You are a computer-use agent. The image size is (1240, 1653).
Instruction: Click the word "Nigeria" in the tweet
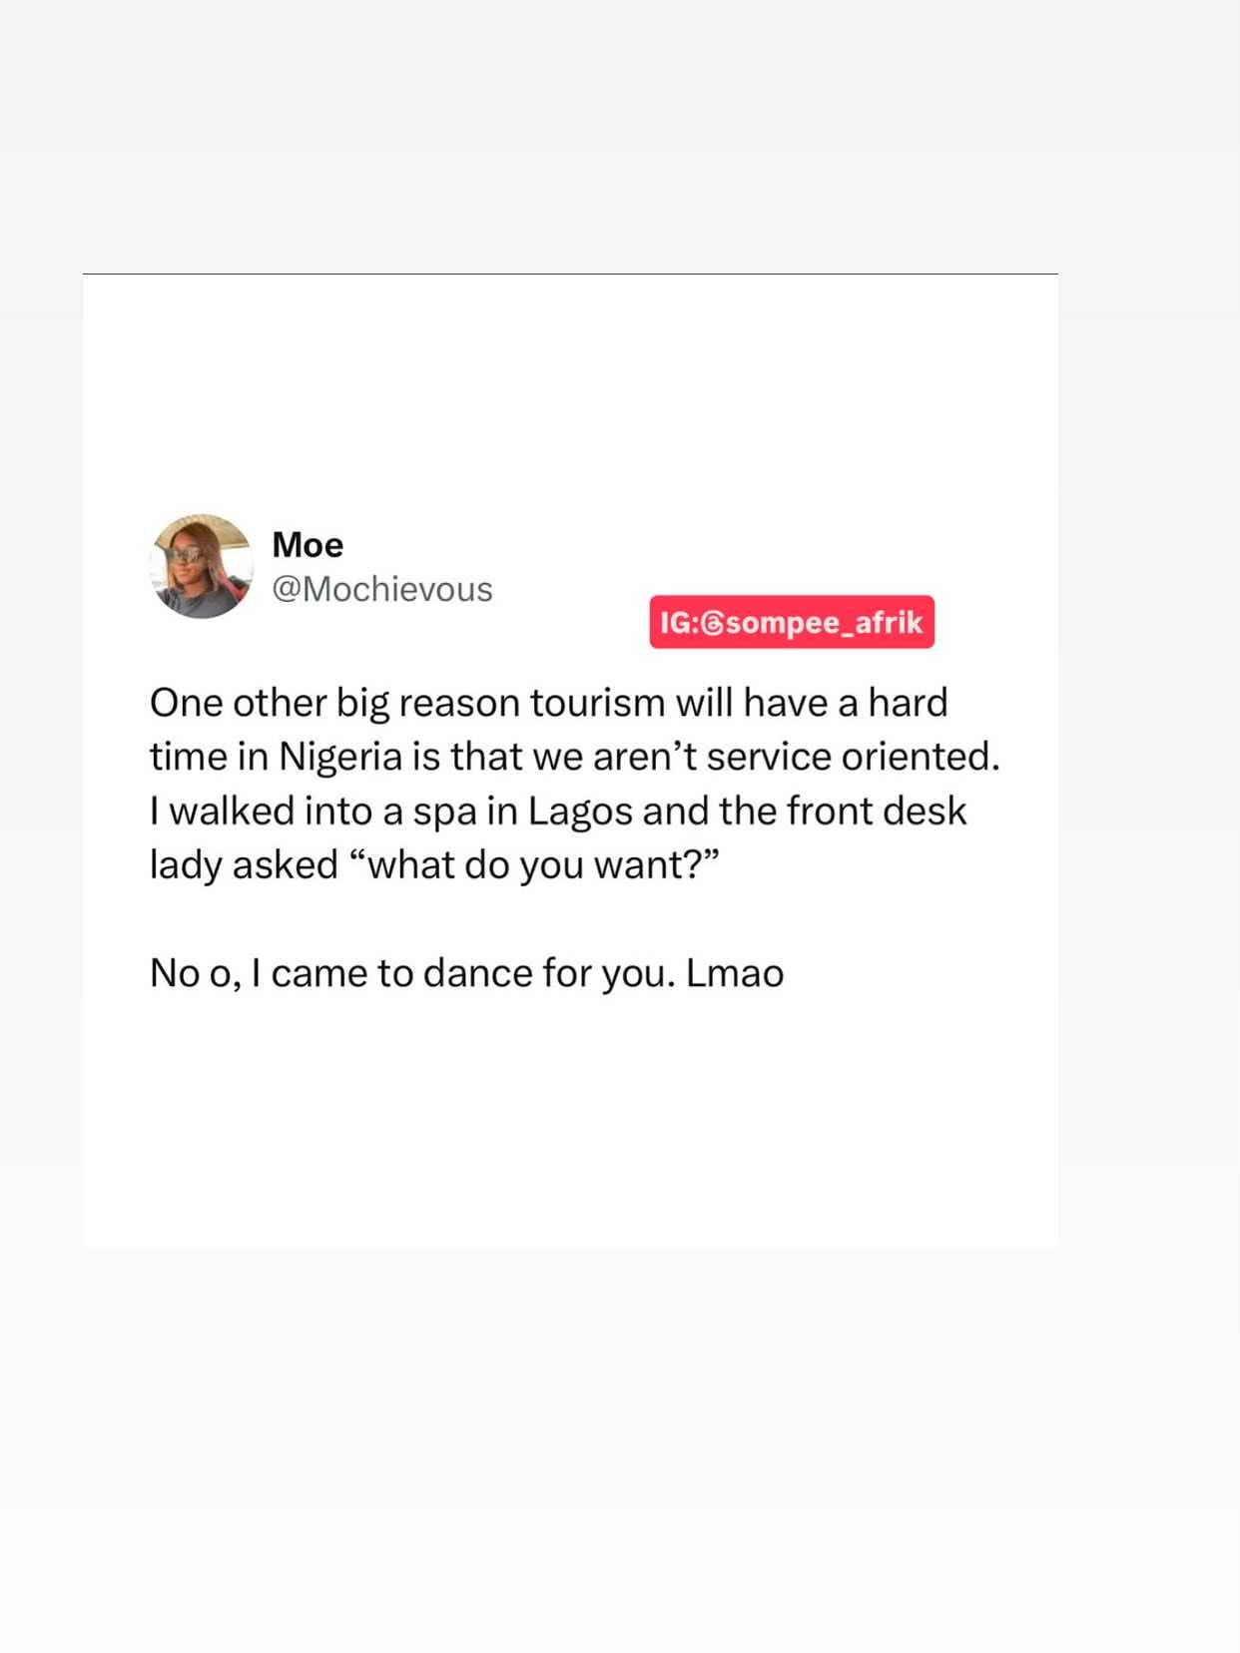[340, 757]
